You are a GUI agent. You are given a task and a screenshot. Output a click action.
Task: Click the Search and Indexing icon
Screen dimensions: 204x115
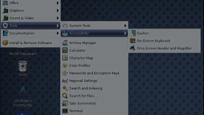pos(65,88)
